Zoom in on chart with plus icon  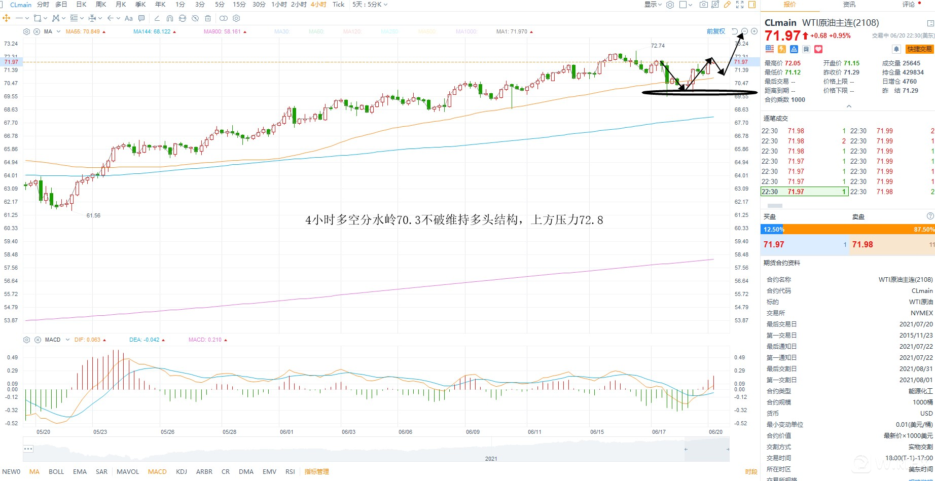point(754,31)
